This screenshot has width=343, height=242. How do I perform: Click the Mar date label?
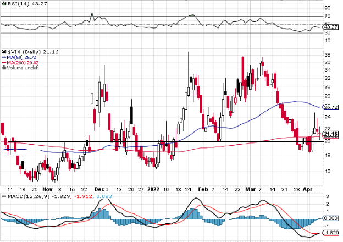[x=250, y=189]
